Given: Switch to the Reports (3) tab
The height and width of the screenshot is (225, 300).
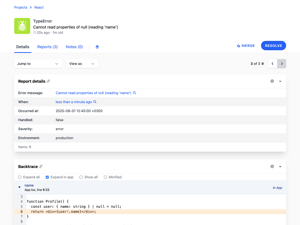Looking at the screenshot, I should [48, 47].
